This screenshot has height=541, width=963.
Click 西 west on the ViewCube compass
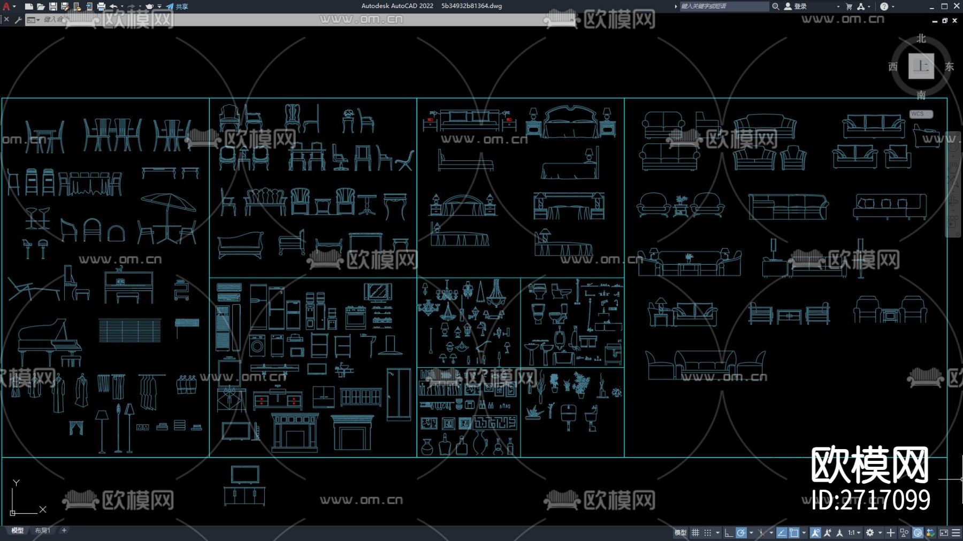click(x=893, y=66)
